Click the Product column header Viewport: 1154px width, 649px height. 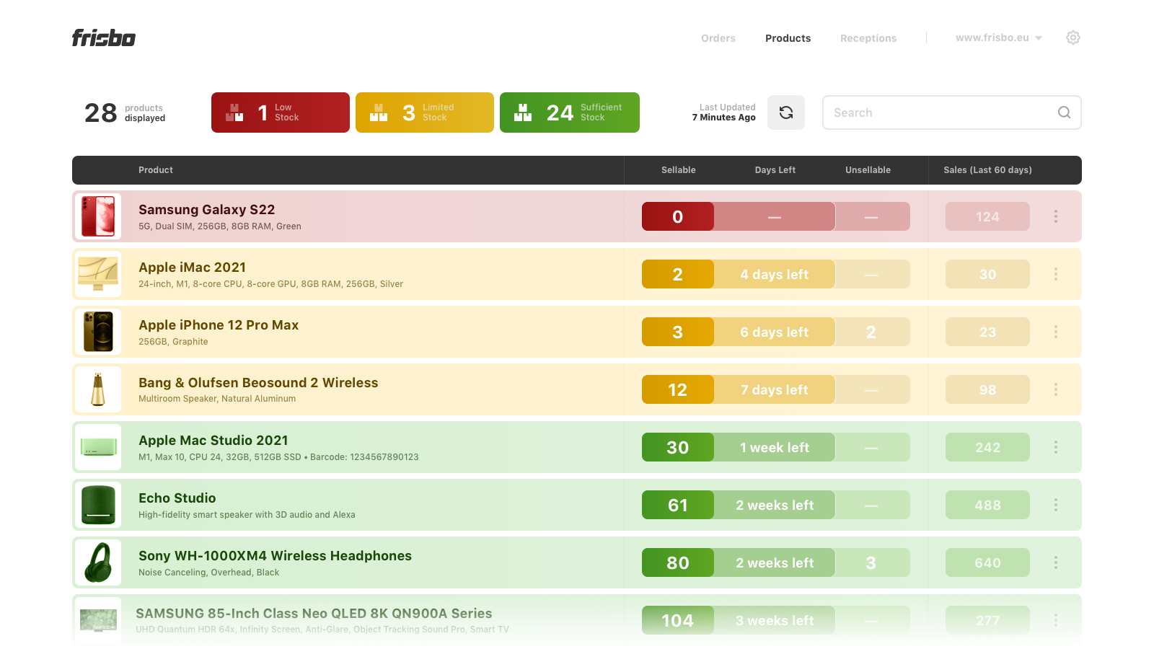156,170
